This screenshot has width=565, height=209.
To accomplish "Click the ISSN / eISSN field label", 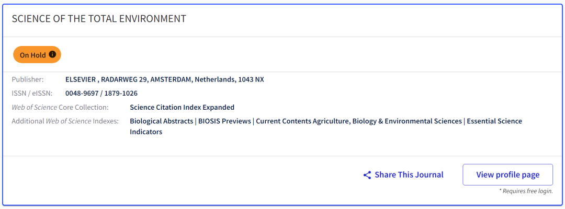I will click(x=32, y=94).
